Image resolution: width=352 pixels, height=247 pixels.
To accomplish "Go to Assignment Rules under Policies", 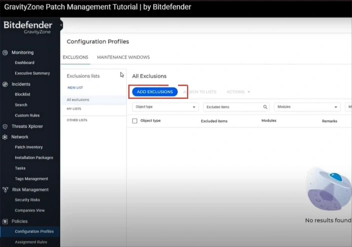I will pyautogui.click(x=31, y=242).
